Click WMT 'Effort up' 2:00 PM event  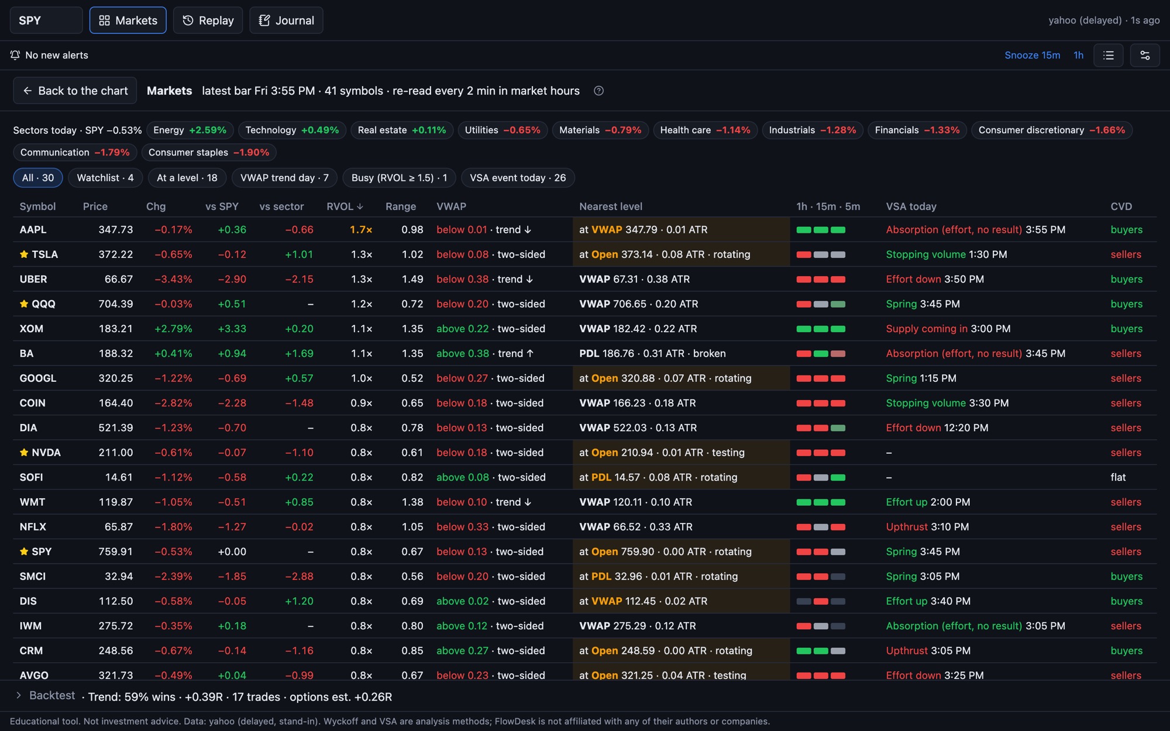click(928, 502)
